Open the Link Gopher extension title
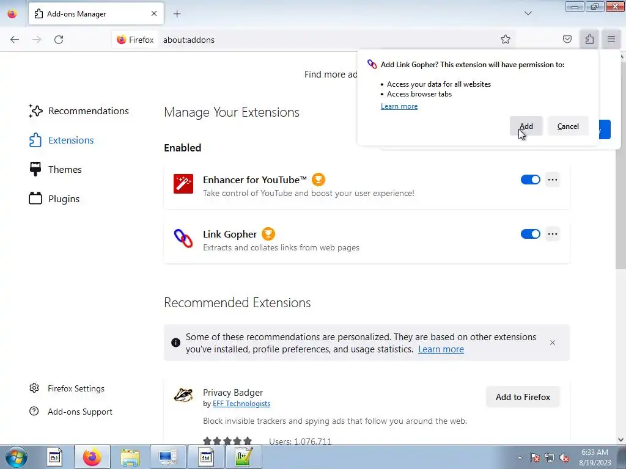The height and width of the screenshot is (469, 626). tap(230, 234)
